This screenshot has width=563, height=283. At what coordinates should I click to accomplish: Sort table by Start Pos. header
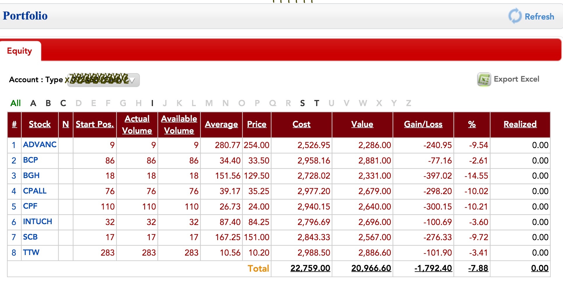pyautogui.click(x=95, y=124)
